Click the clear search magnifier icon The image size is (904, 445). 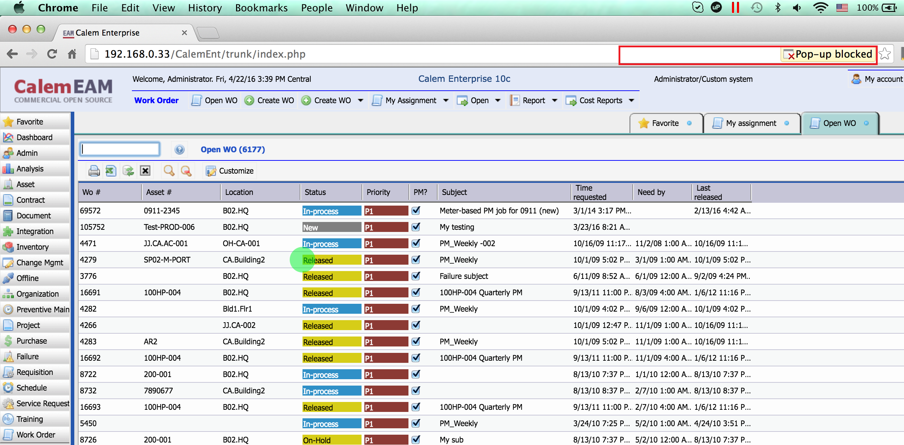[x=186, y=171]
